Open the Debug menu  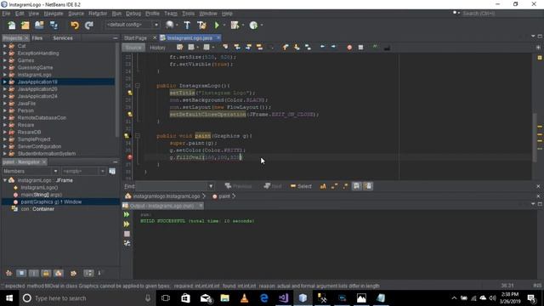coord(133,14)
